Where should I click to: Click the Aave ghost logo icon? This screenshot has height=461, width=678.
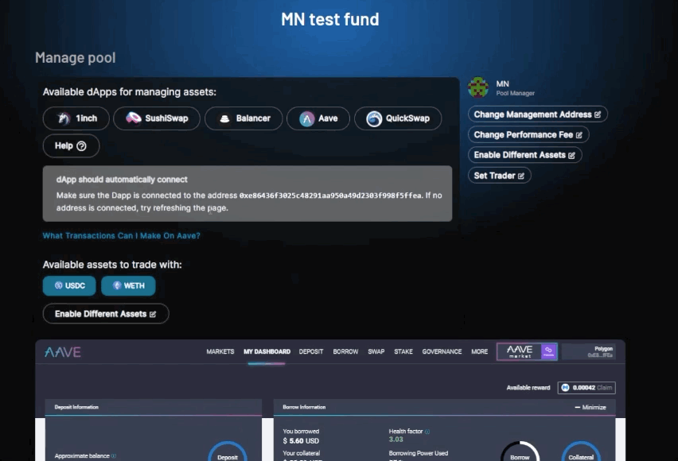click(307, 118)
